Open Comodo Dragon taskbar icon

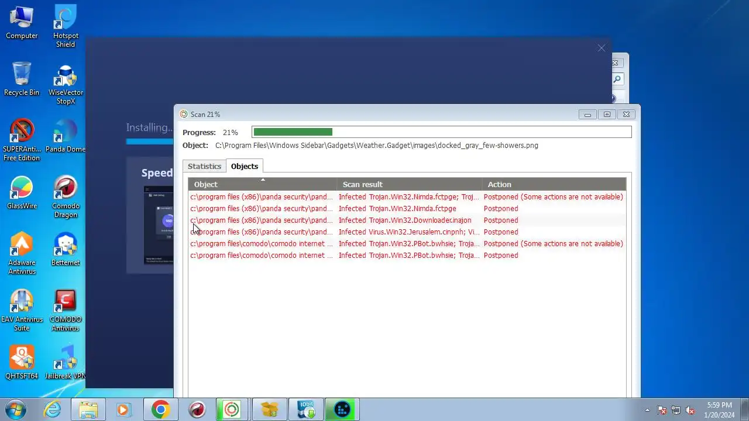pos(197,410)
